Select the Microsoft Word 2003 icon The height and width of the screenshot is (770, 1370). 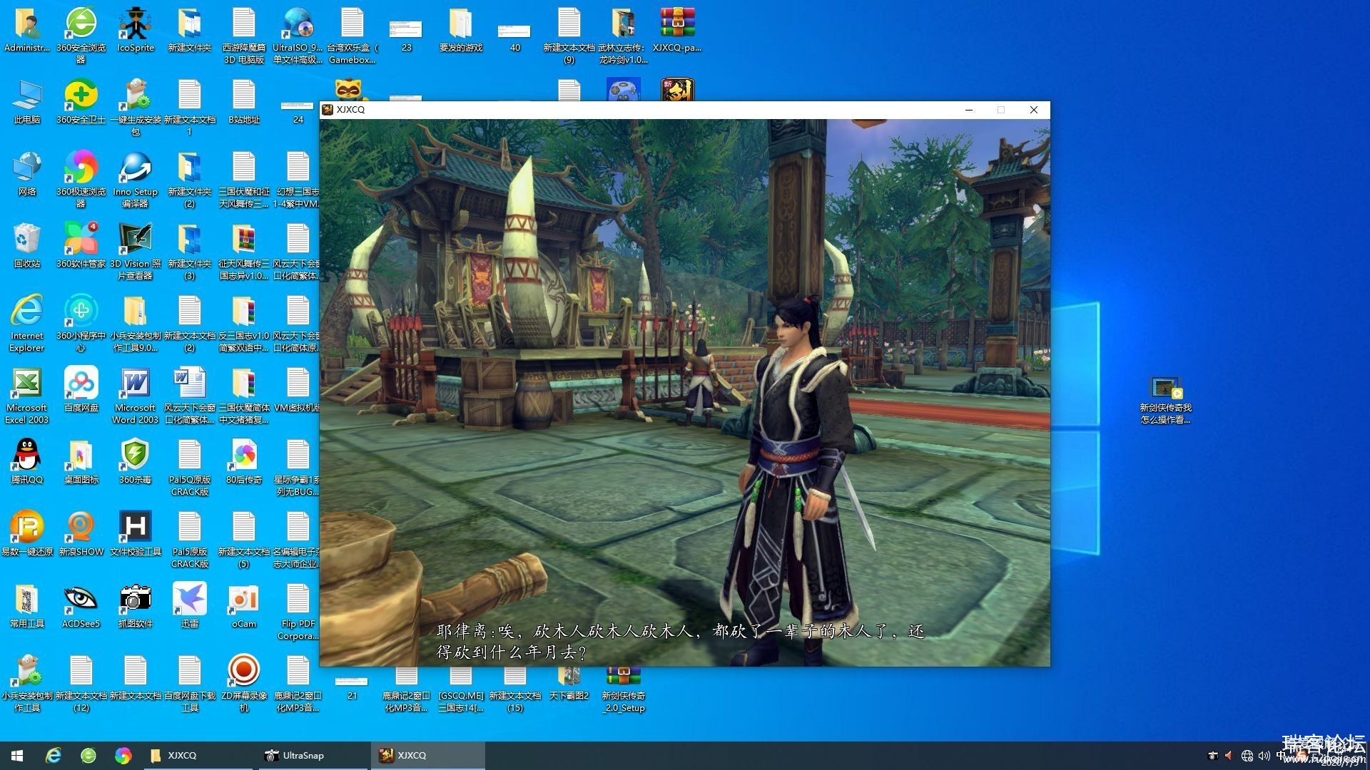(x=136, y=394)
